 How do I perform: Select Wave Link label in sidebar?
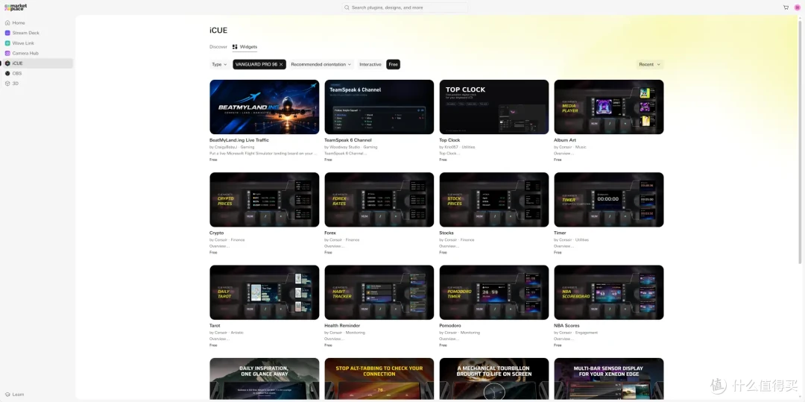coord(23,43)
